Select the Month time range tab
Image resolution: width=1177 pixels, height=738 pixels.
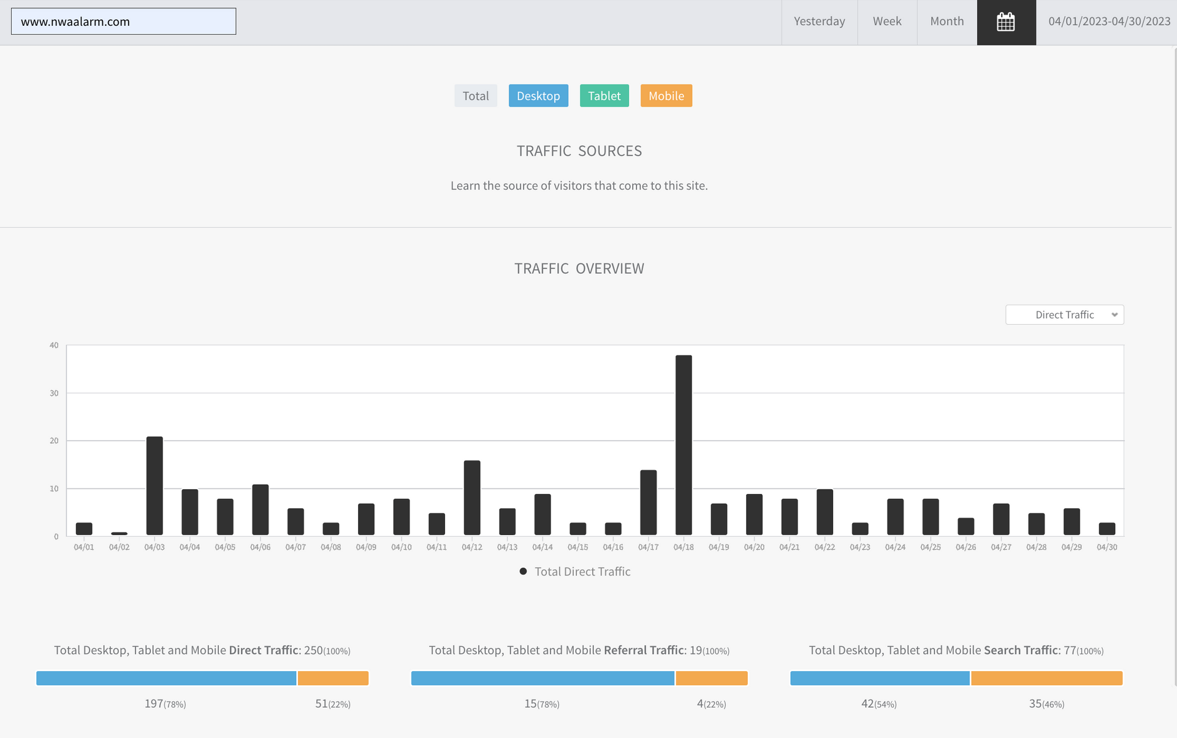(x=947, y=22)
